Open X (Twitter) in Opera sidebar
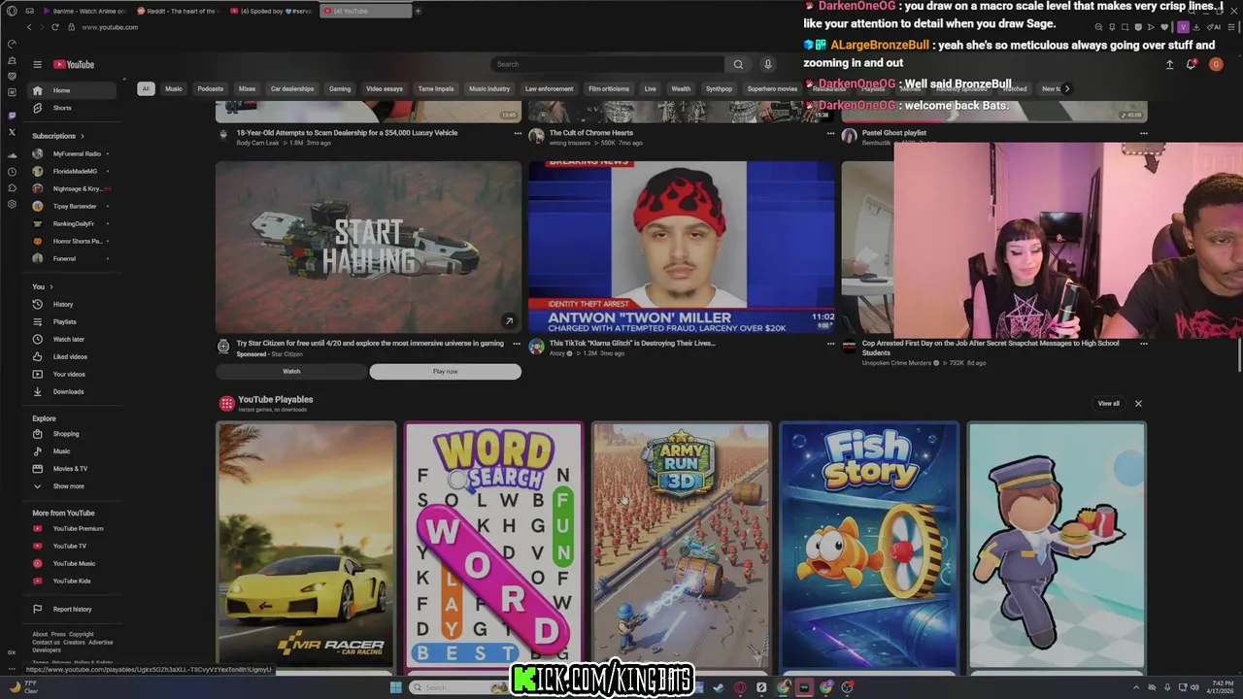This screenshot has height=699, width=1243. [x=12, y=132]
